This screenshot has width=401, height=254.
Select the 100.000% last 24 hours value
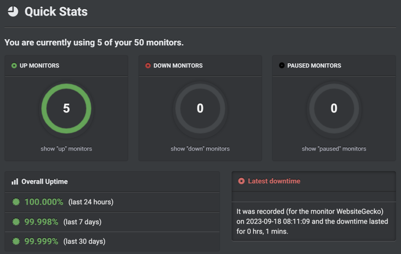(44, 202)
